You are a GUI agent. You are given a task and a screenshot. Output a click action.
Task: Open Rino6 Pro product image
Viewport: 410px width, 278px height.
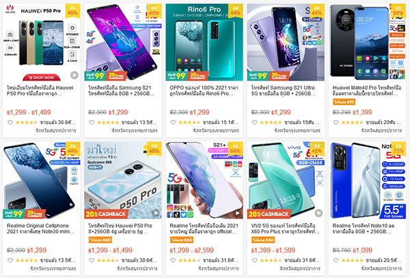(x=204, y=42)
